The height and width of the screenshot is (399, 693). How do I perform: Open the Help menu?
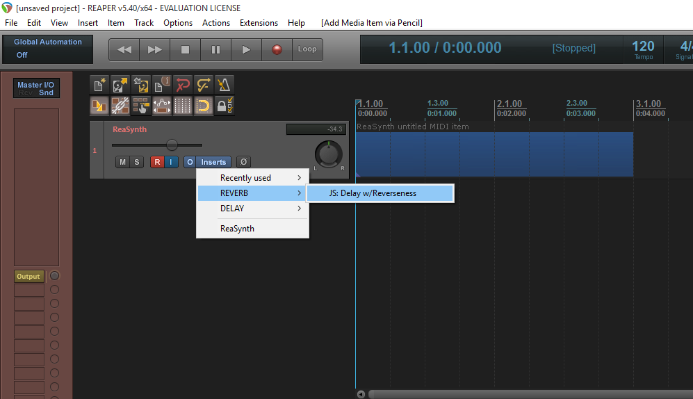click(296, 23)
